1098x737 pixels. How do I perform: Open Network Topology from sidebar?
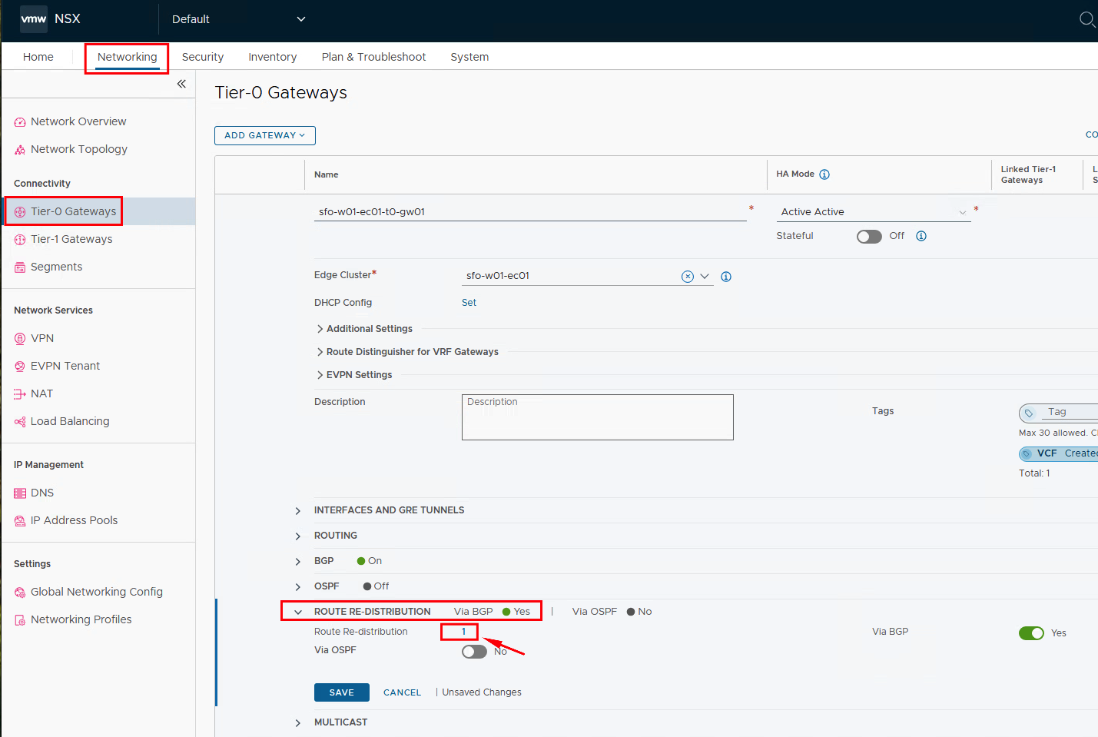tap(78, 149)
